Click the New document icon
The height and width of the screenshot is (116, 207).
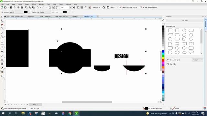2,7
